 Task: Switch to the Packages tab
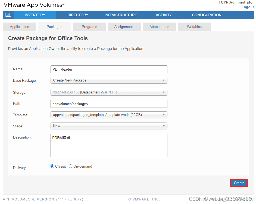click(x=54, y=27)
